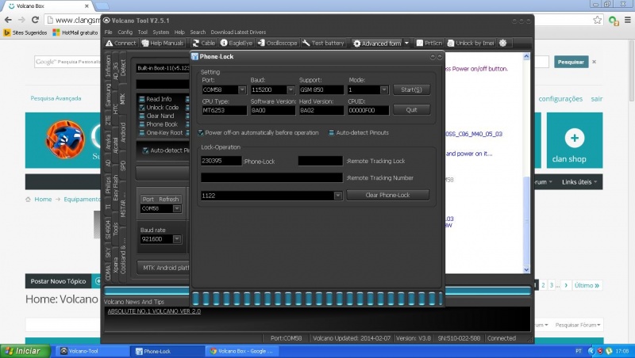Uncheck the Unlock Code checkbox
The height and width of the screenshot is (358, 635).
(x=142, y=108)
